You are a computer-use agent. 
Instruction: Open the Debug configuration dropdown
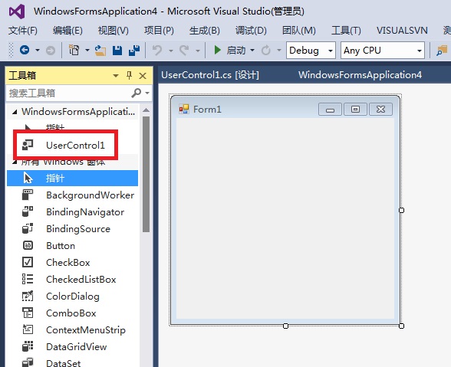coord(311,51)
